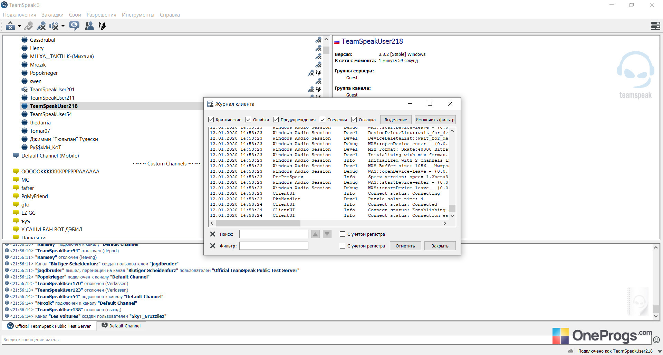The height and width of the screenshot is (355, 663).
Task: Click the cloud icon in status bar
Action: click(x=570, y=351)
